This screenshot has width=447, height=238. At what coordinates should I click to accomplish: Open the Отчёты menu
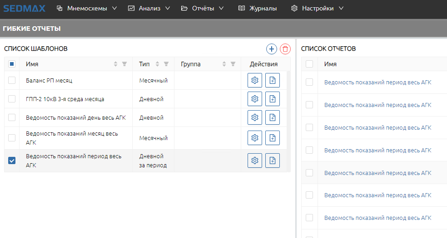coord(203,9)
